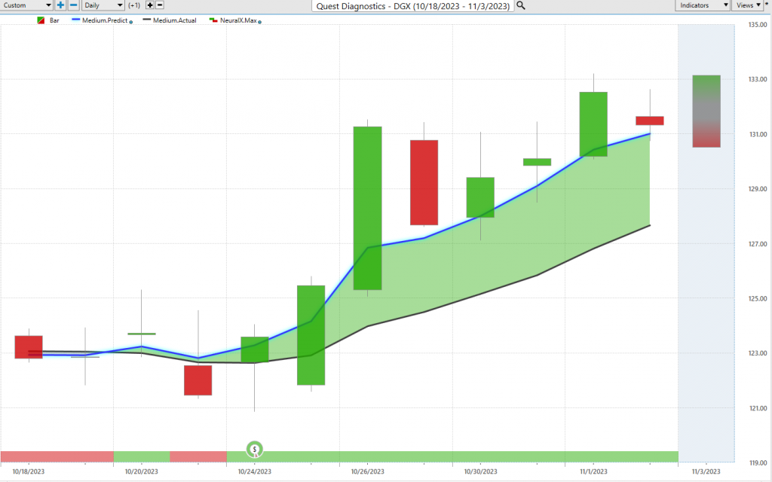Click the 119.00 price axis label
Image resolution: width=772 pixels, height=482 pixels.
[758, 463]
